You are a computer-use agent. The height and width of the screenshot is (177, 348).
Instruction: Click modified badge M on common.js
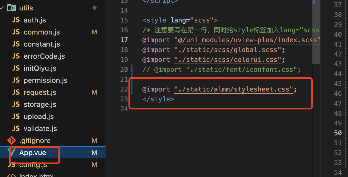[94, 32]
